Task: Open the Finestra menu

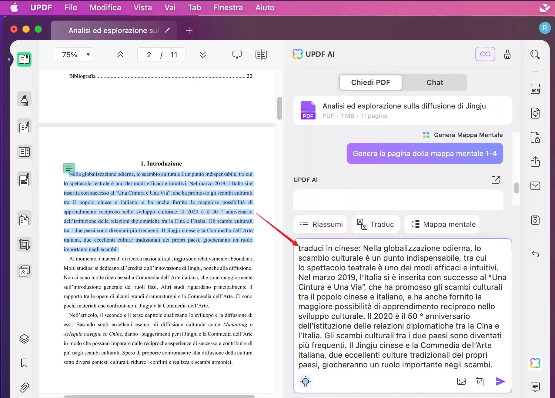Action: (x=228, y=8)
